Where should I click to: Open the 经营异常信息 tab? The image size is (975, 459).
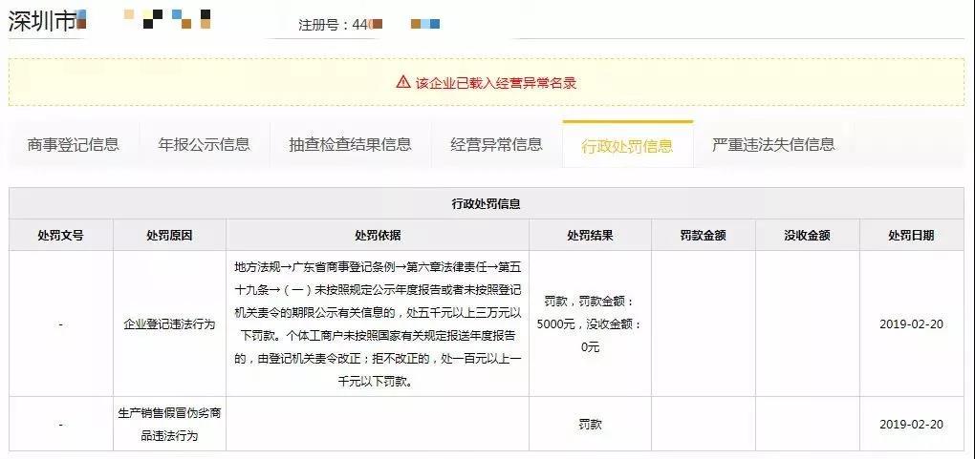click(x=496, y=145)
